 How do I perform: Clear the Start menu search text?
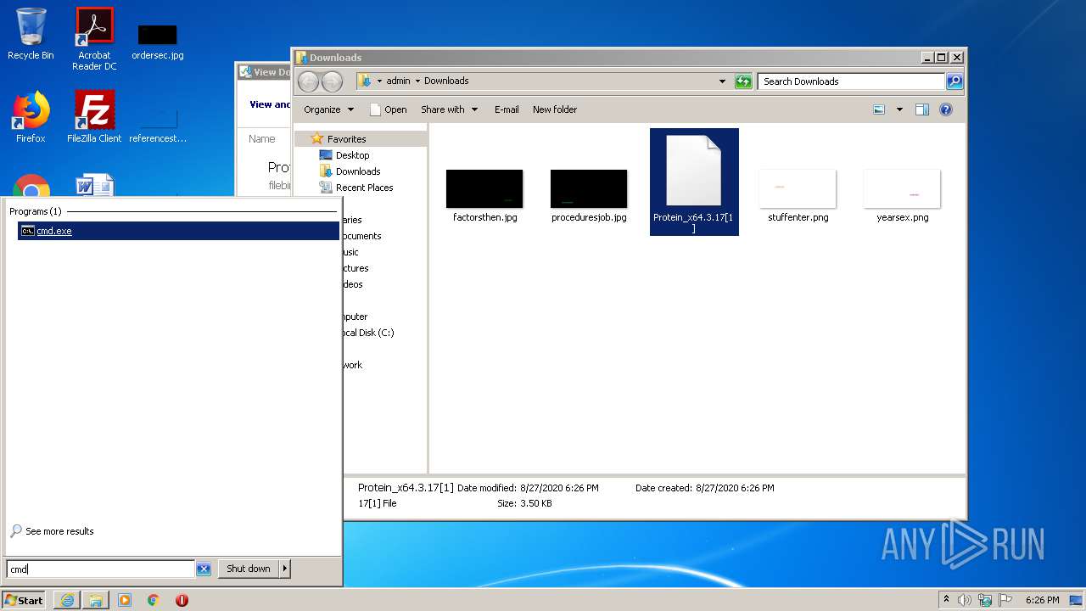[204, 569]
